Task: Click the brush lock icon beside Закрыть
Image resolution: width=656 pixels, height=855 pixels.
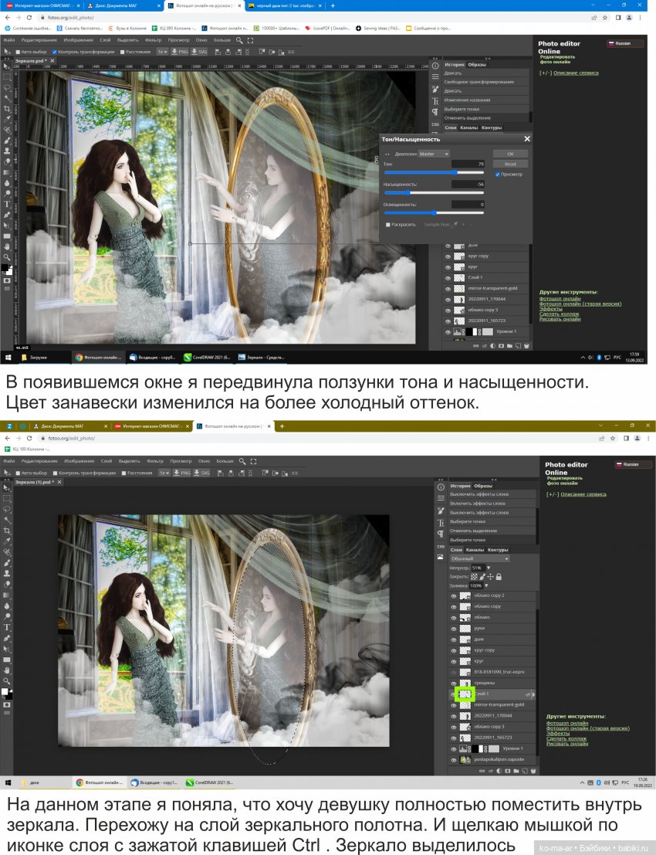Action: [x=482, y=576]
